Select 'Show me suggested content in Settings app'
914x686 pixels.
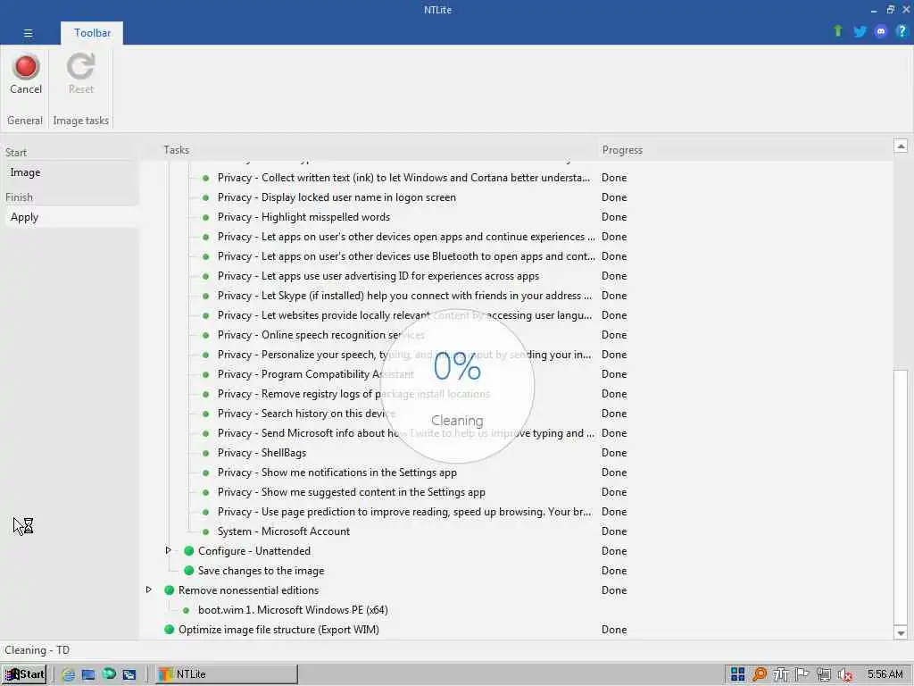coord(351,492)
